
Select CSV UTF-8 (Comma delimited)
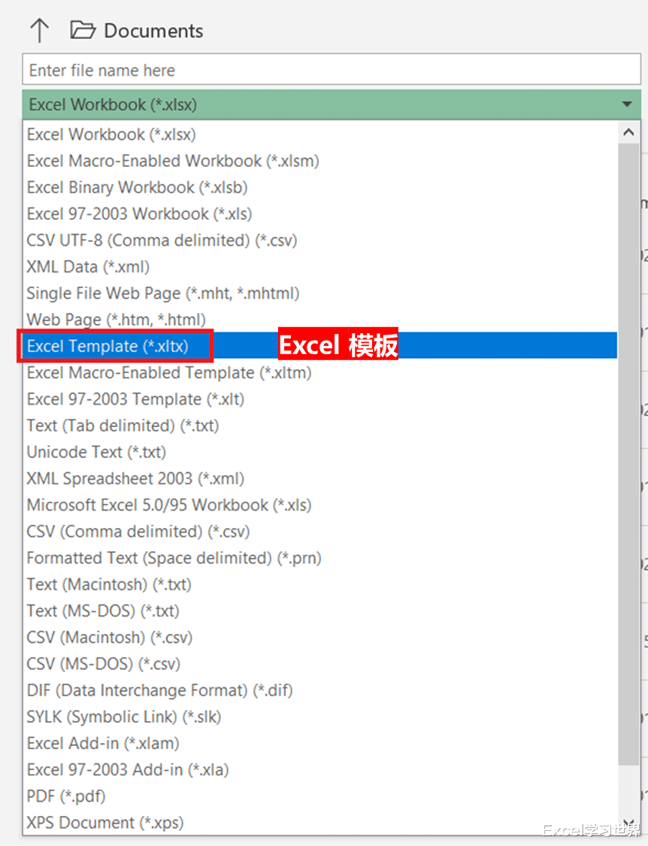tap(320, 240)
